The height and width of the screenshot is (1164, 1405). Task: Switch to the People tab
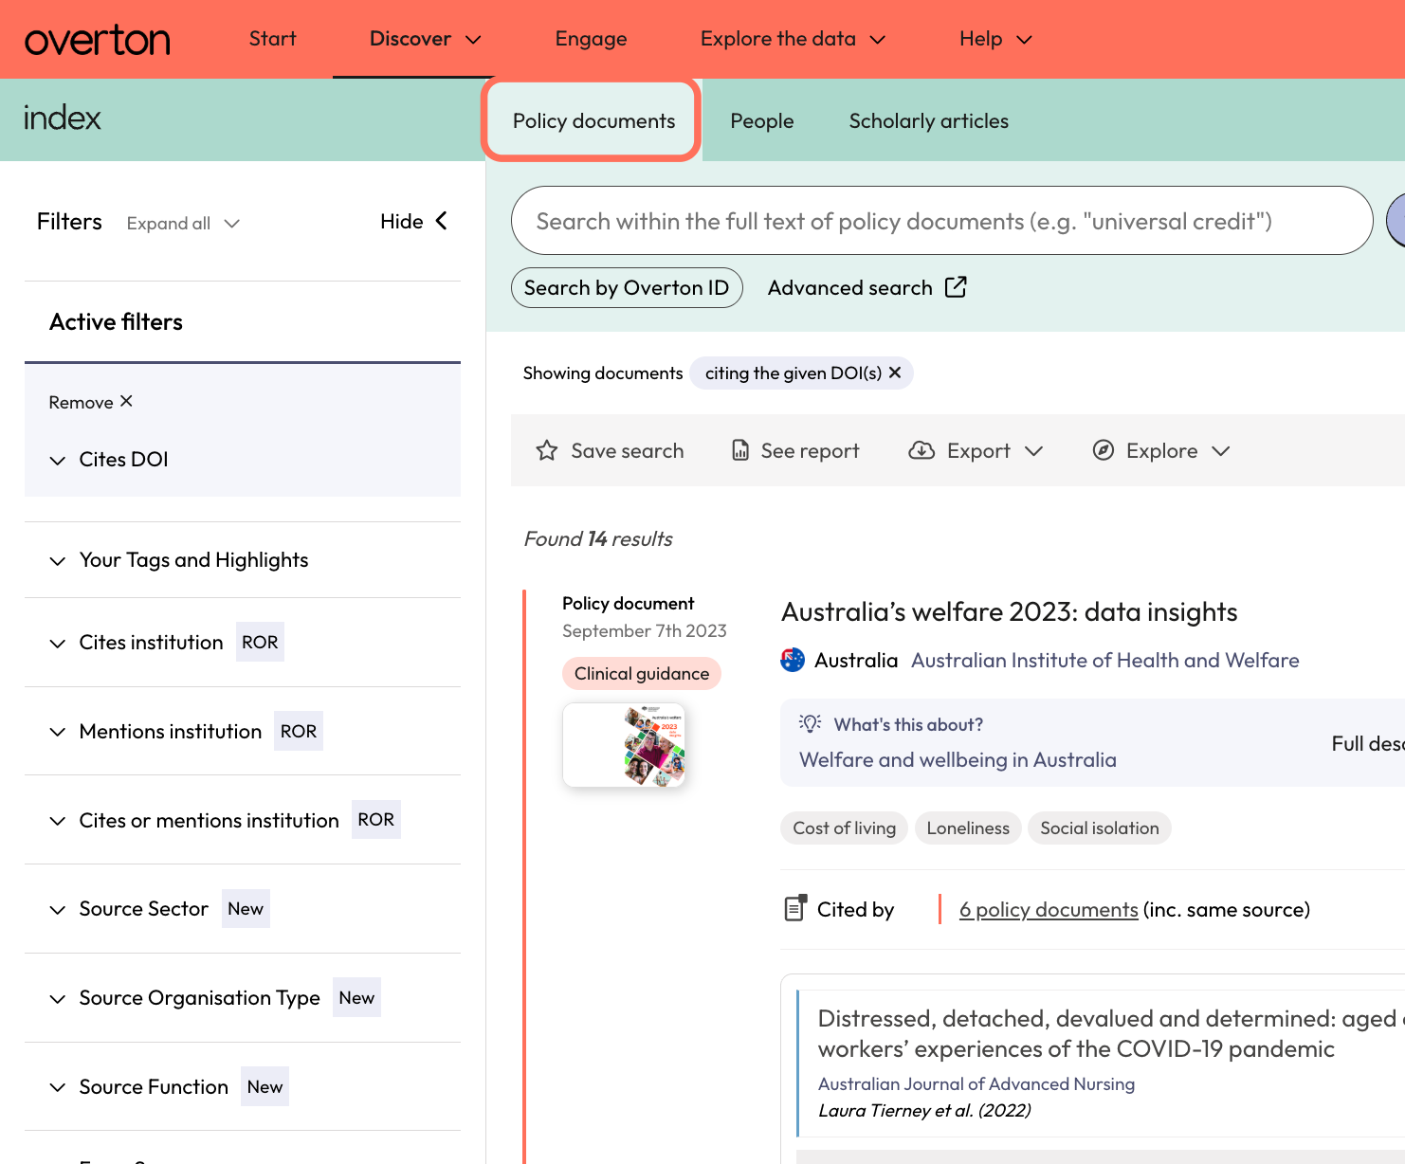point(762,121)
